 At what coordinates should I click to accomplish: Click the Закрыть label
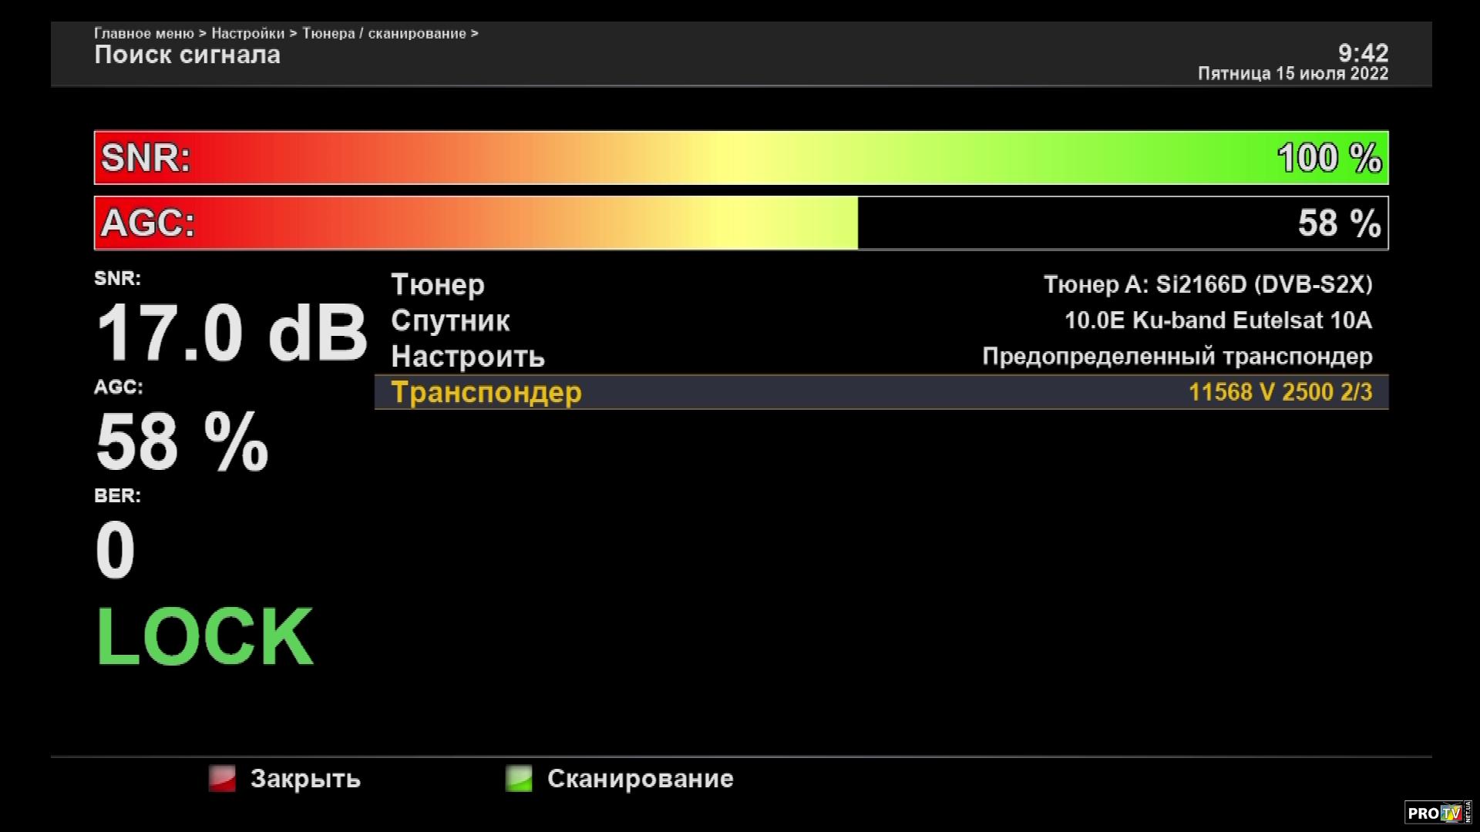tap(305, 779)
